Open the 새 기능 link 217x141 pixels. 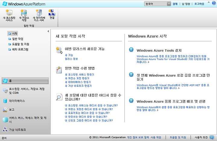69,55
